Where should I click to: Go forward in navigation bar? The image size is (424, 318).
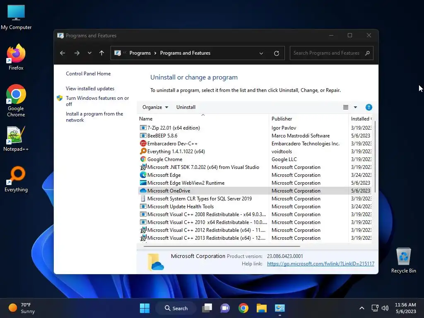tap(77, 53)
